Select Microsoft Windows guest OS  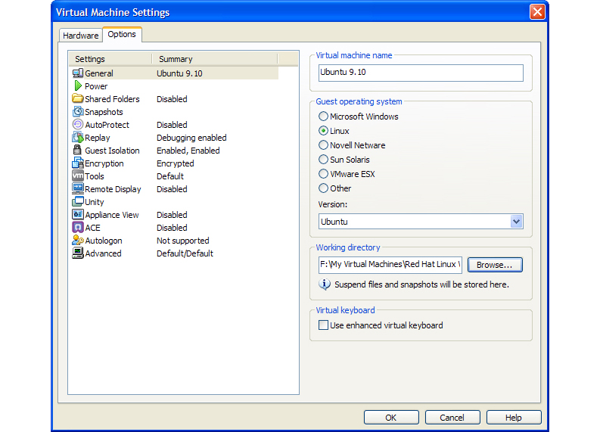[323, 117]
